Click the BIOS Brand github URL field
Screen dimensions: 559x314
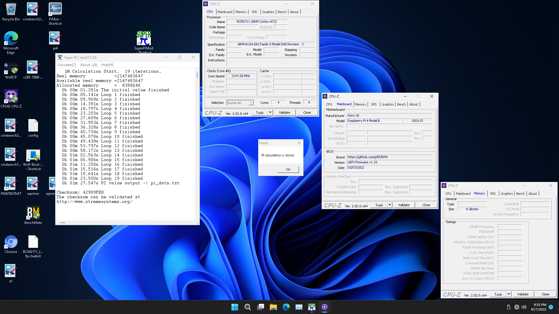tap(390, 157)
